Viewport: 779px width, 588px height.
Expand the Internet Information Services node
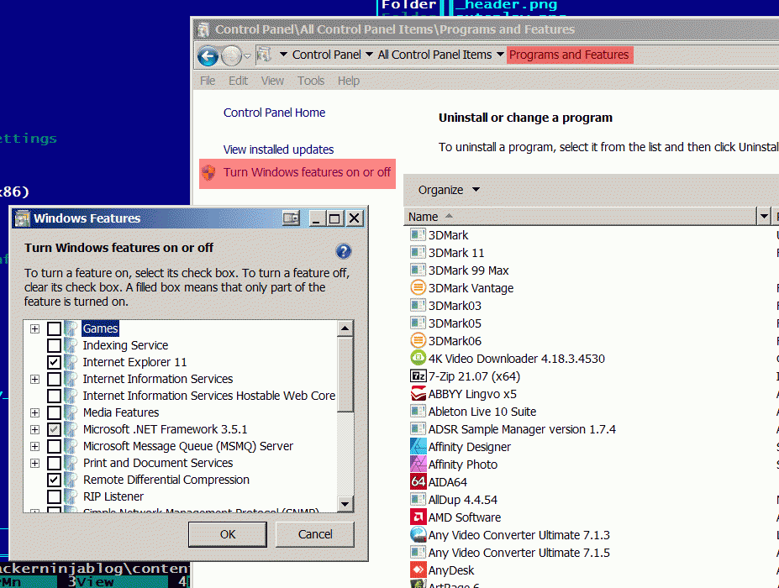tap(34, 380)
